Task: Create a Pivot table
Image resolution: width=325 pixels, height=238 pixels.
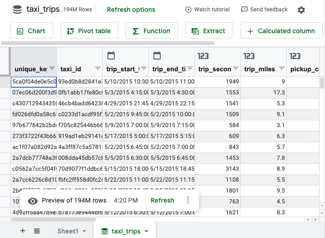Action: pos(89,31)
